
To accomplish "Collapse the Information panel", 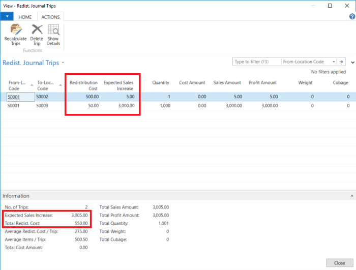I will pyautogui.click(x=350, y=196).
